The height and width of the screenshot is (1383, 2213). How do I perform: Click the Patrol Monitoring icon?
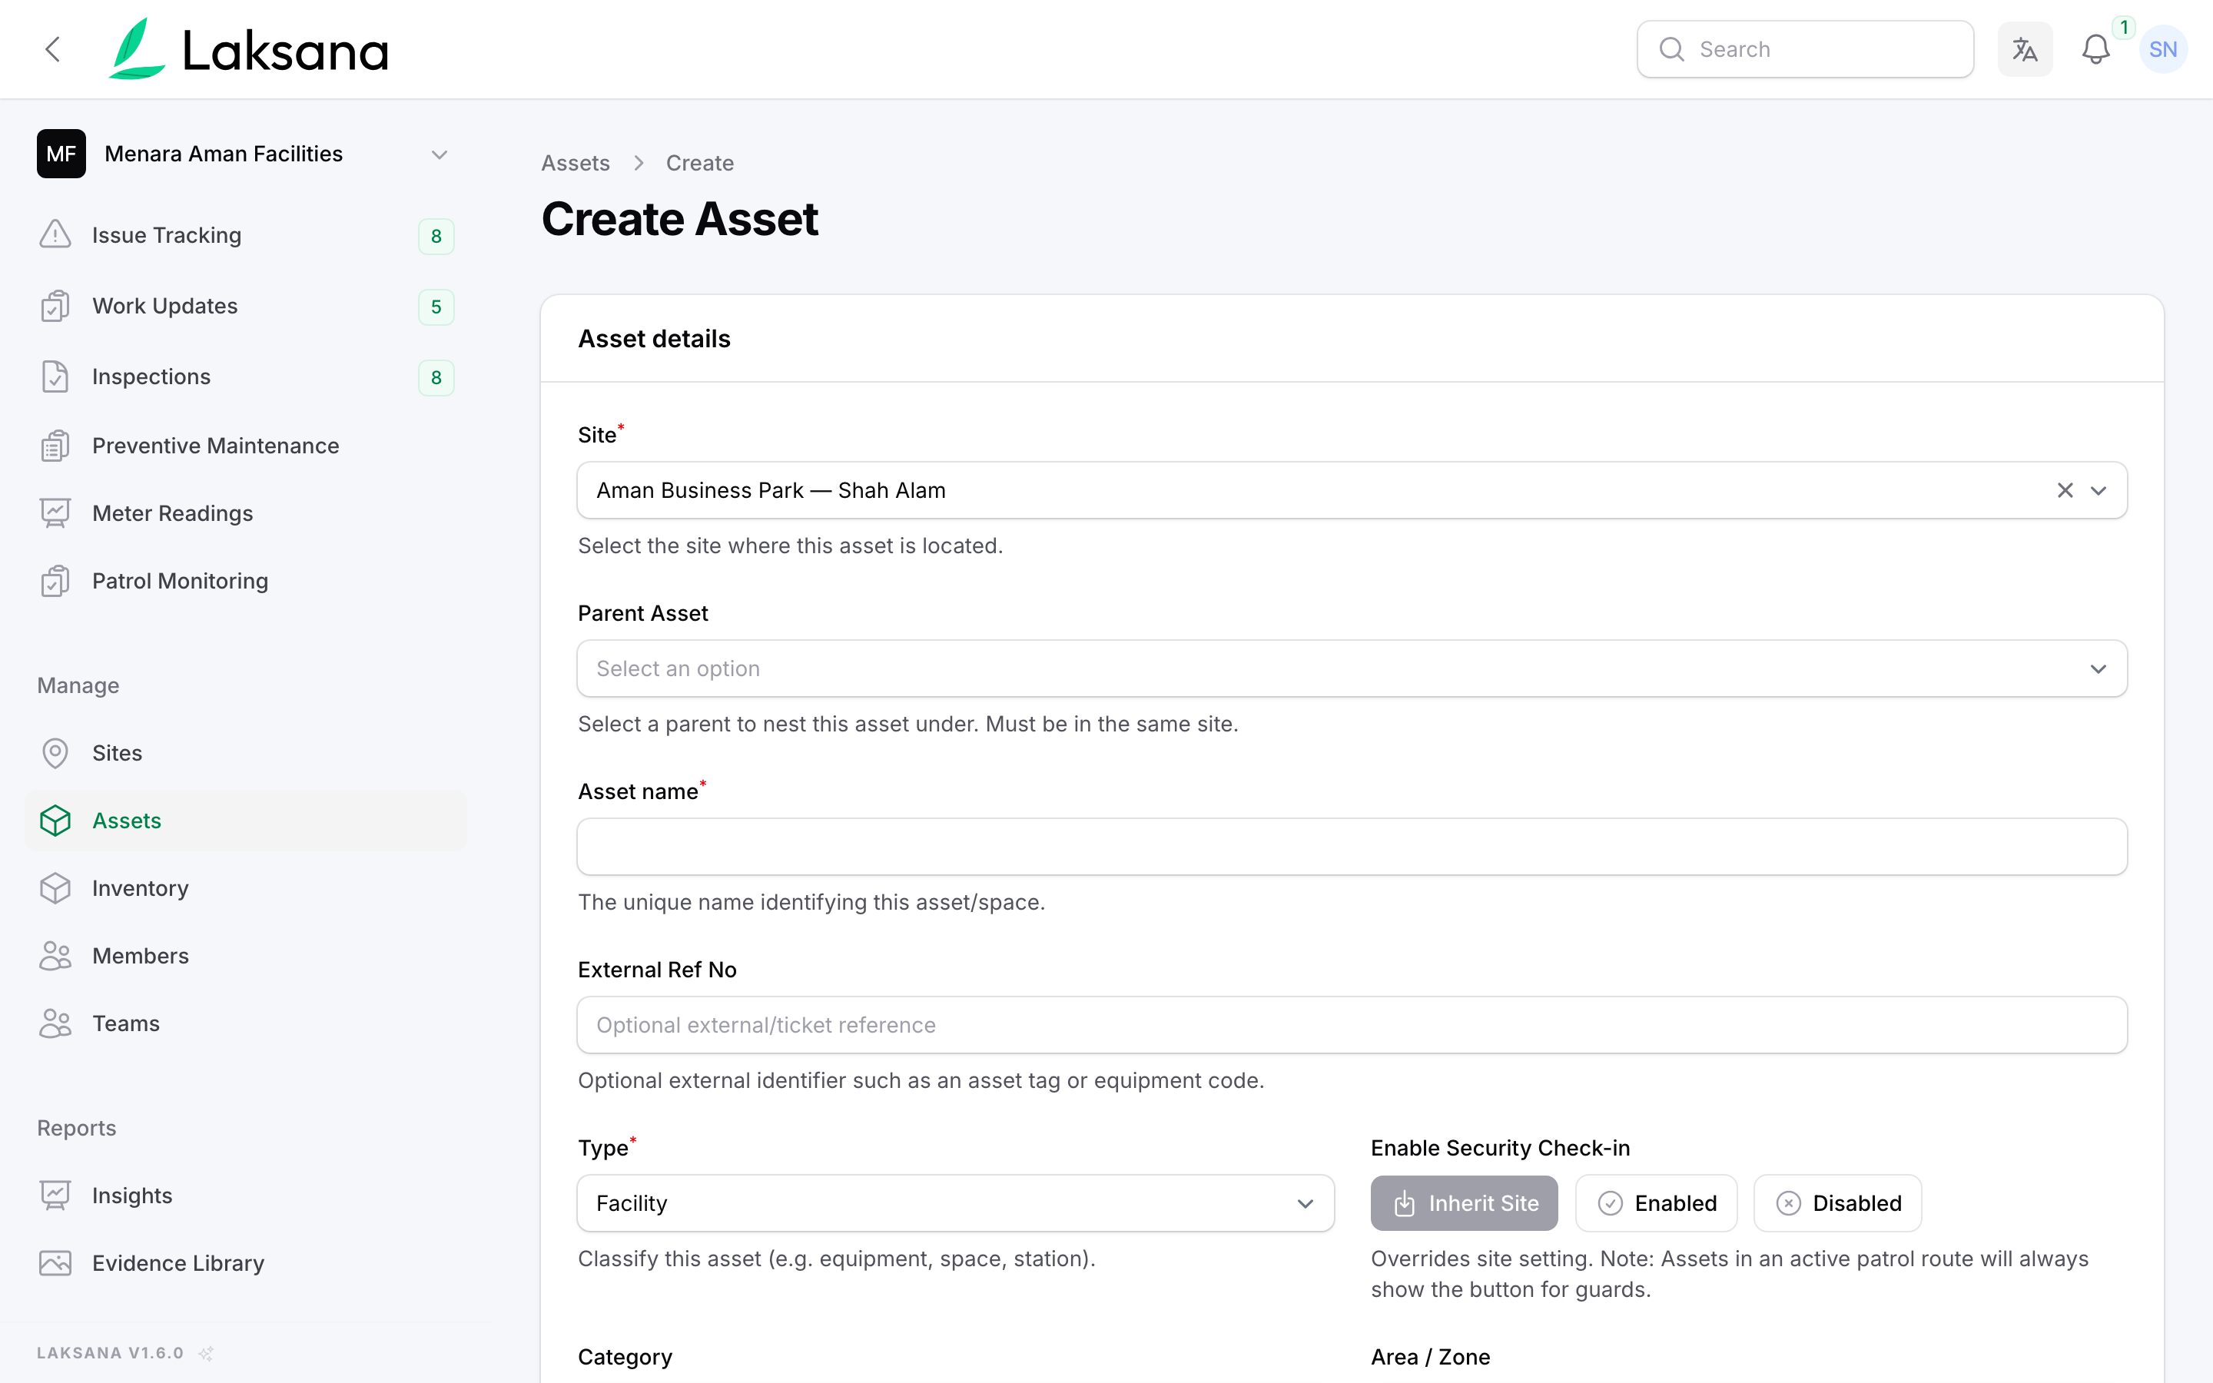(x=55, y=581)
